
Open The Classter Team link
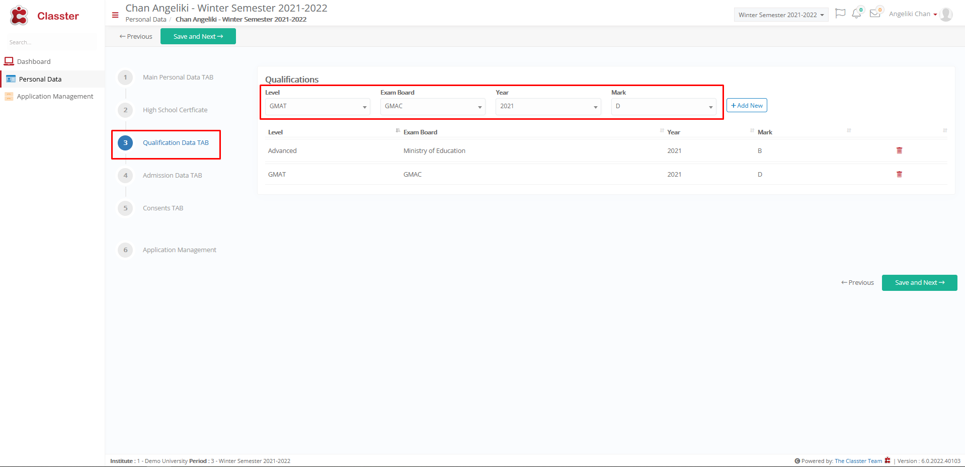(858, 461)
